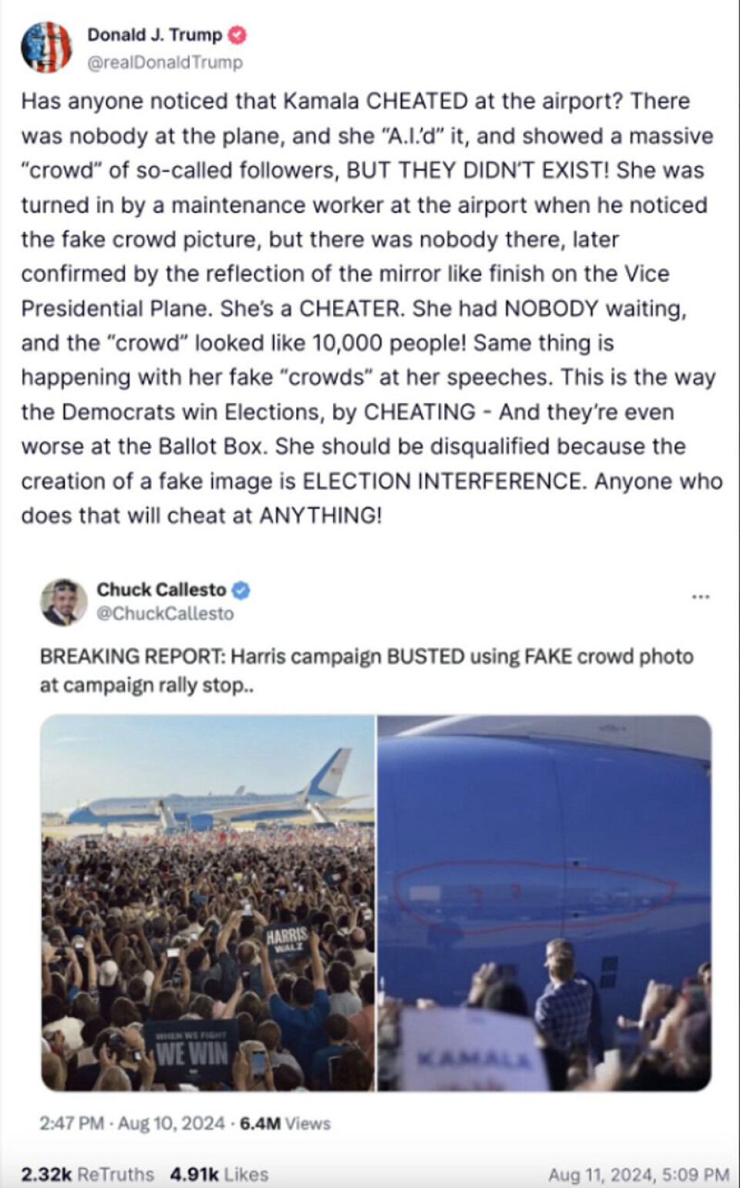Viewport: 740px width, 1188px height.
Task: Click the 2:47 PM Aug 10, 2024 timestamp
Action: [x=133, y=1123]
